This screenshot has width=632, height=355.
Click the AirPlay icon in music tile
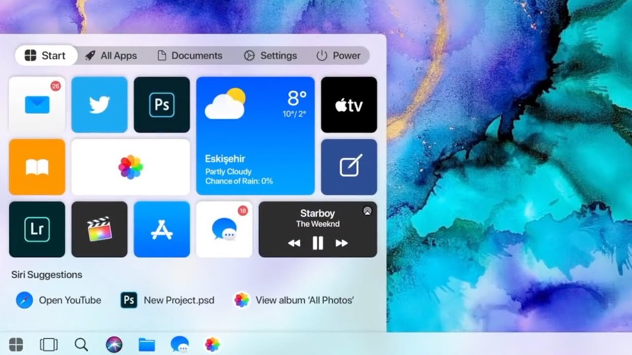click(367, 211)
